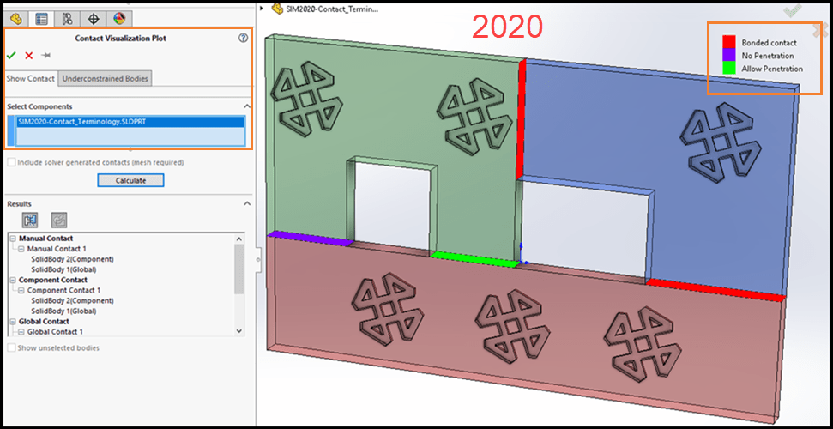This screenshot has width=833, height=429.
Task: Check Show unselected bodies
Action: click(x=11, y=348)
